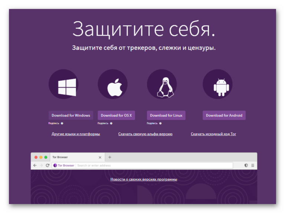Click the Apple logo icon
This screenshot has height=213, width=285.
click(x=115, y=88)
